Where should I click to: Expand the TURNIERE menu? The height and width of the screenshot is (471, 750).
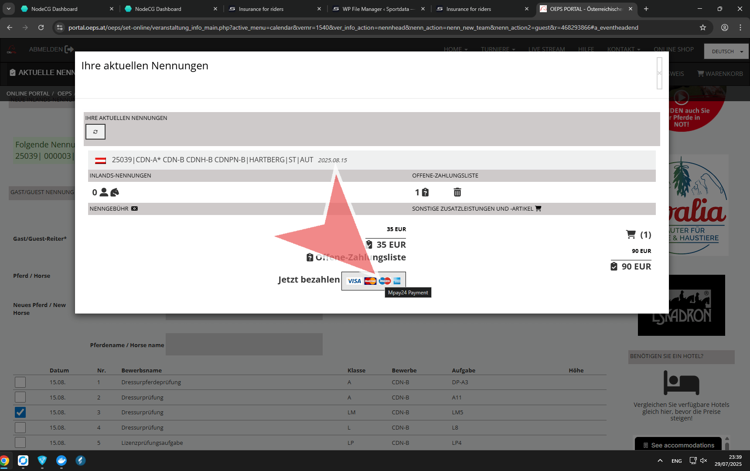click(x=498, y=49)
